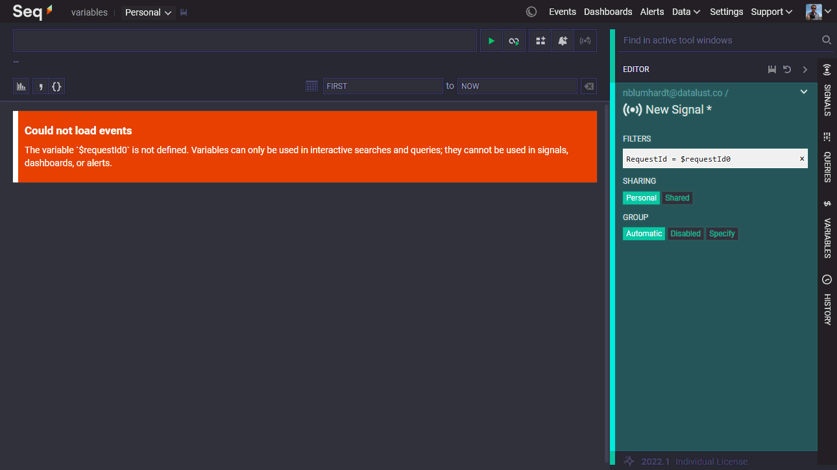Open the Settings page
The height and width of the screenshot is (470, 837).
[726, 12]
